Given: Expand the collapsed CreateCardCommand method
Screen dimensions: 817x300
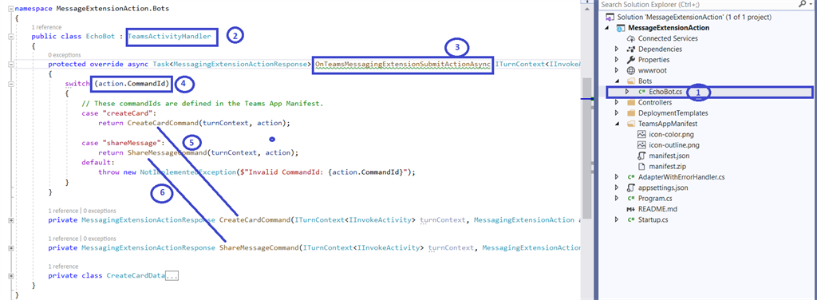Looking at the screenshot, I should click(10, 220).
